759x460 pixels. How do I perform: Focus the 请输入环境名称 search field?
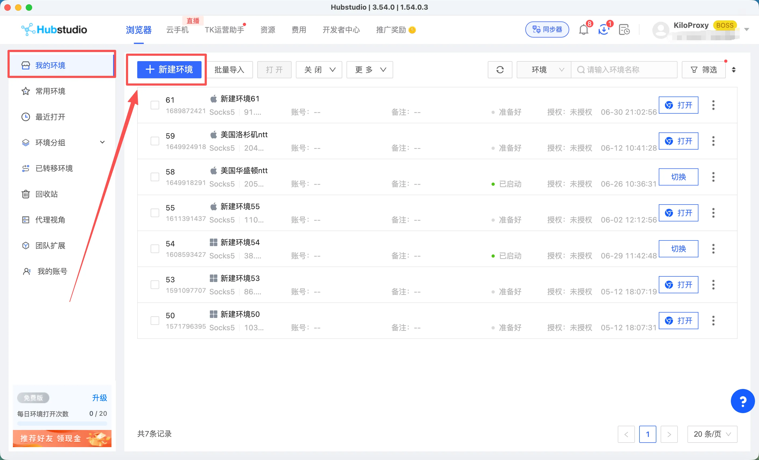624,70
